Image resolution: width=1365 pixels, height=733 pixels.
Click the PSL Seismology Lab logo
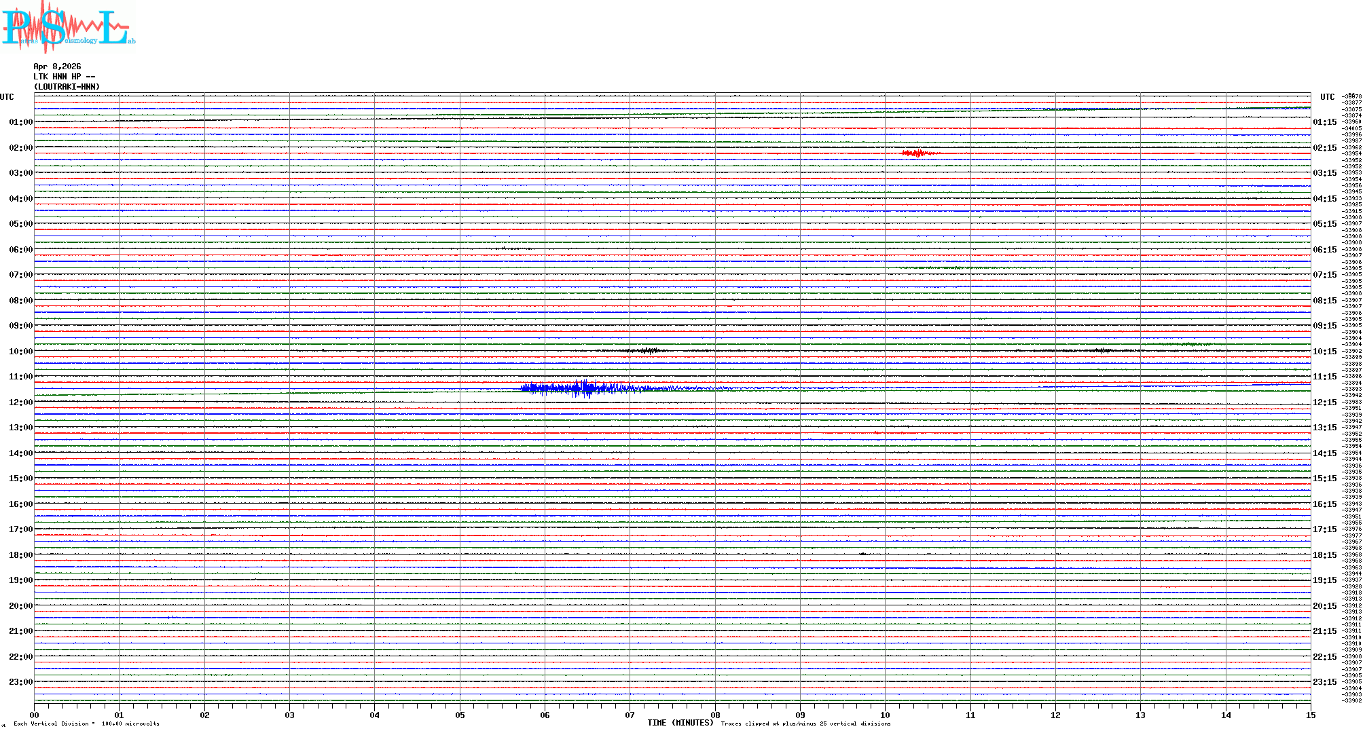68,27
